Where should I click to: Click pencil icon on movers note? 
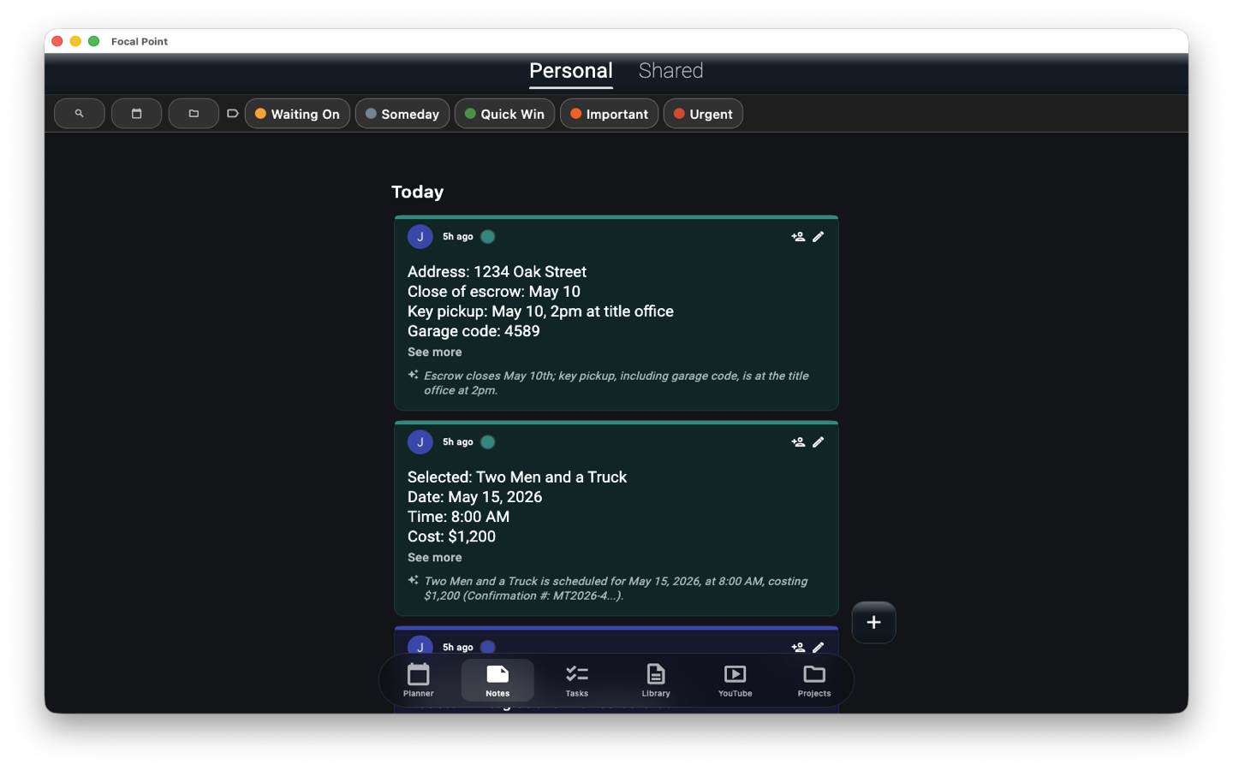818,442
